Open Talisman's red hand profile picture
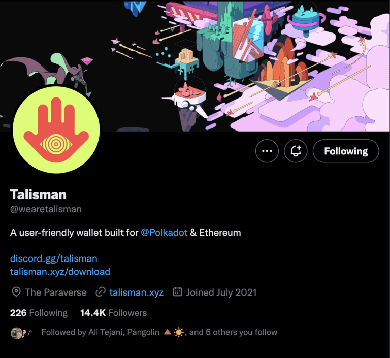 tap(56, 129)
